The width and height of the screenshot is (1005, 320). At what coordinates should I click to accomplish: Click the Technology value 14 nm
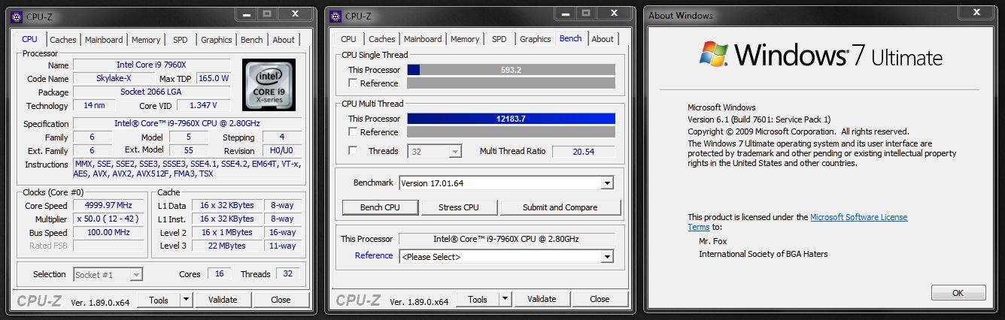[x=94, y=106]
